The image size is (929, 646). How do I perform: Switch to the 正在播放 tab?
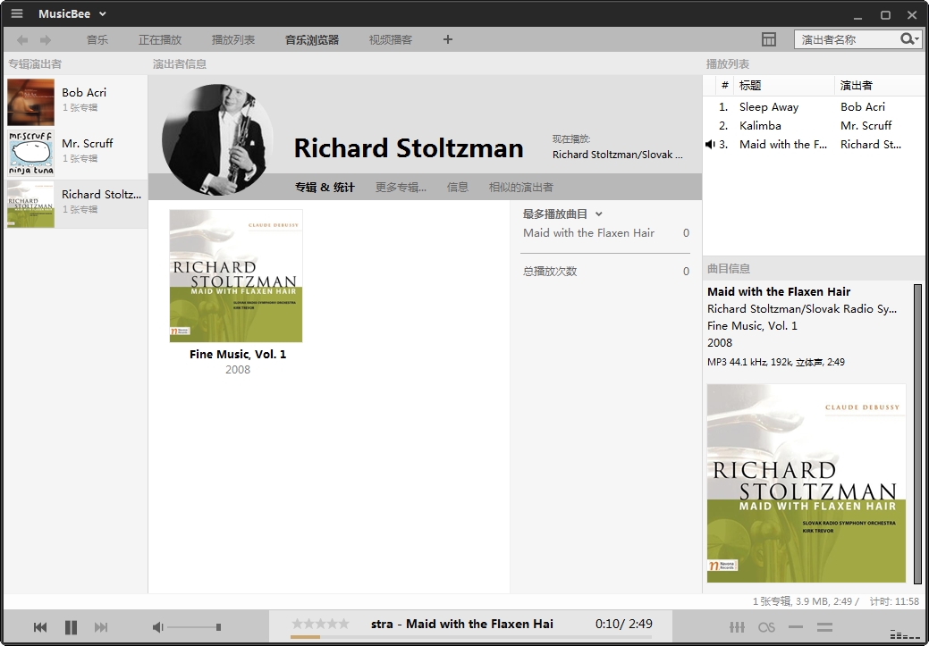pos(160,39)
